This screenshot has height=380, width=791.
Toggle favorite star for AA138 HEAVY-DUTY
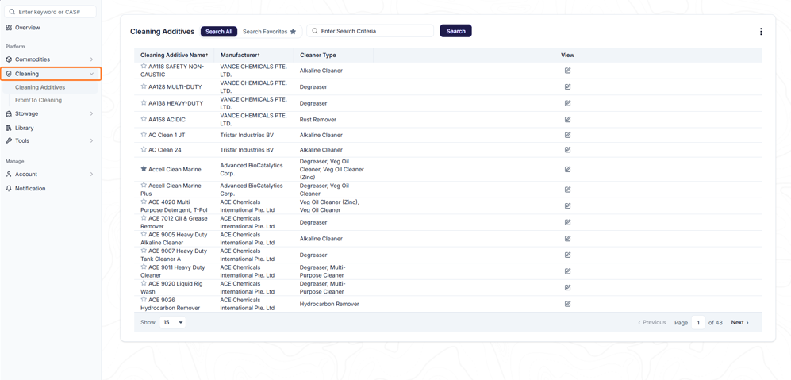pyautogui.click(x=144, y=102)
